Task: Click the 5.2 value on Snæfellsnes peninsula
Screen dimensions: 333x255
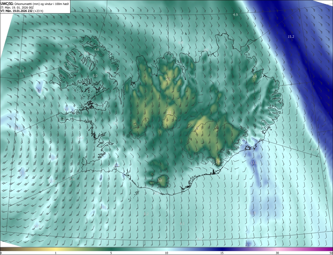Action: tap(62, 118)
